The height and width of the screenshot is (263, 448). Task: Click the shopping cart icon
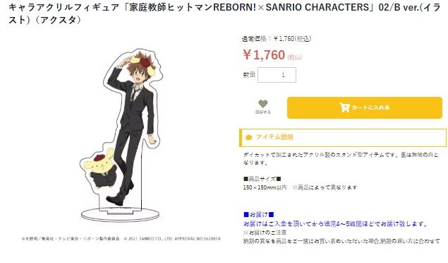344,107
